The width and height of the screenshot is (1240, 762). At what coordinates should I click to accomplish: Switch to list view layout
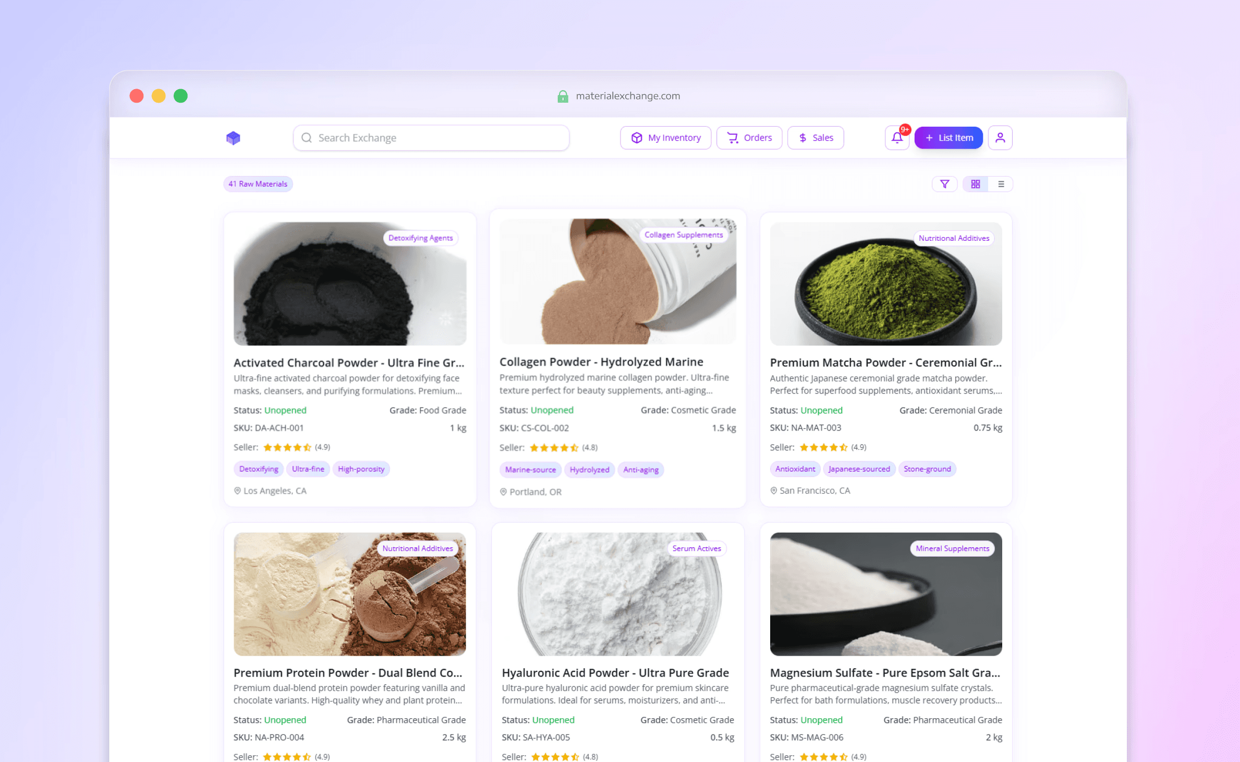click(x=1001, y=184)
